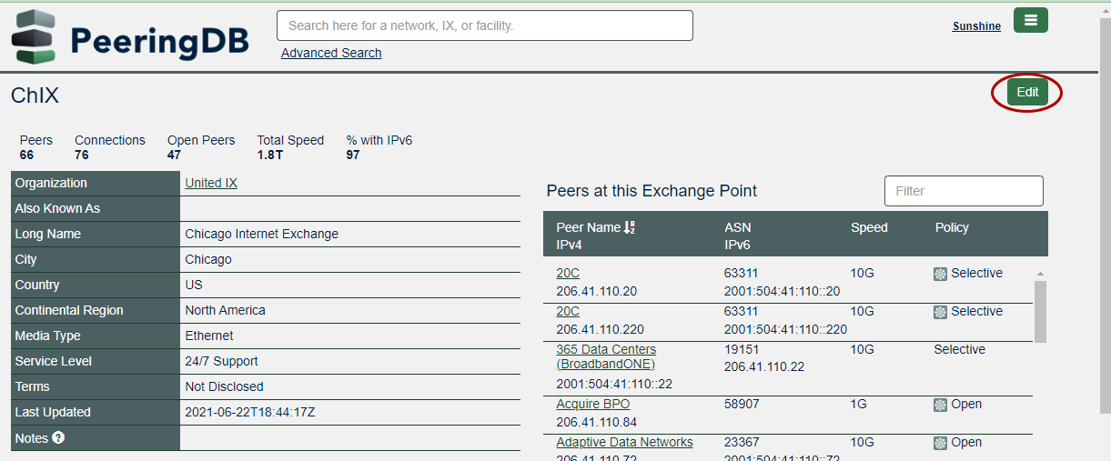Open the Acquire BPO peer link

592,404
